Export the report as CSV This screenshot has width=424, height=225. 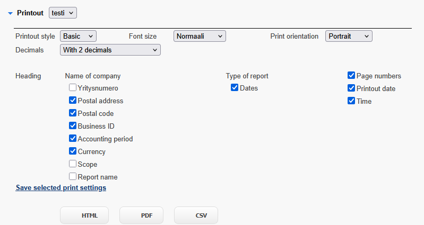point(196,215)
